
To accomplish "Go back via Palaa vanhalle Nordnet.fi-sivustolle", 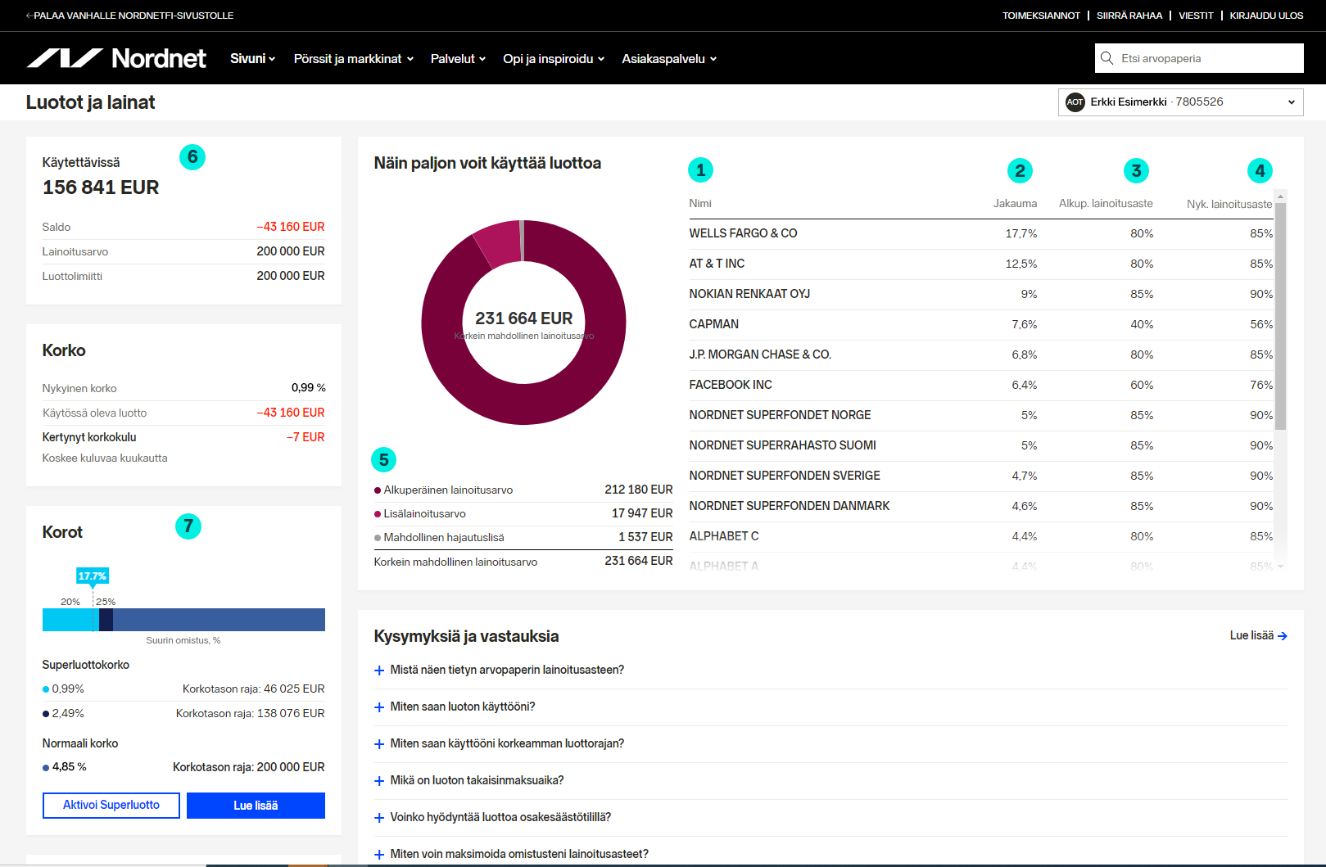I will tap(129, 16).
